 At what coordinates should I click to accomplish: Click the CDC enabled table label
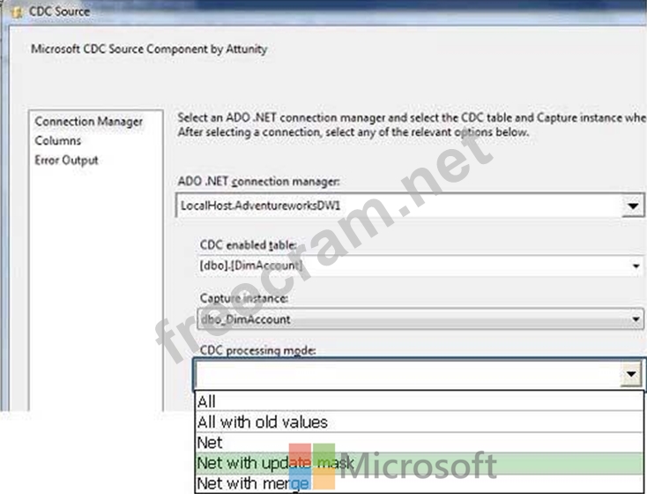coord(248,244)
